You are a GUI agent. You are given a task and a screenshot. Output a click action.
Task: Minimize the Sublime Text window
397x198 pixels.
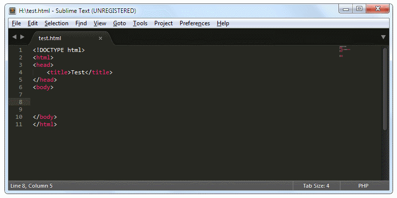pyautogui.click(x=346, y=9)
